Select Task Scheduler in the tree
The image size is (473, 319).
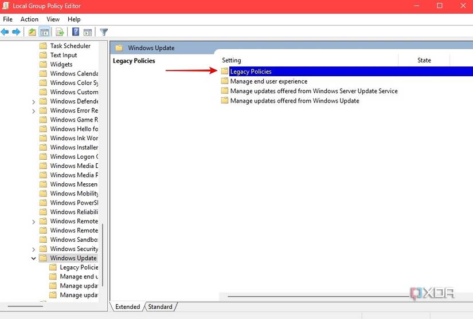(x=70, y=46)
